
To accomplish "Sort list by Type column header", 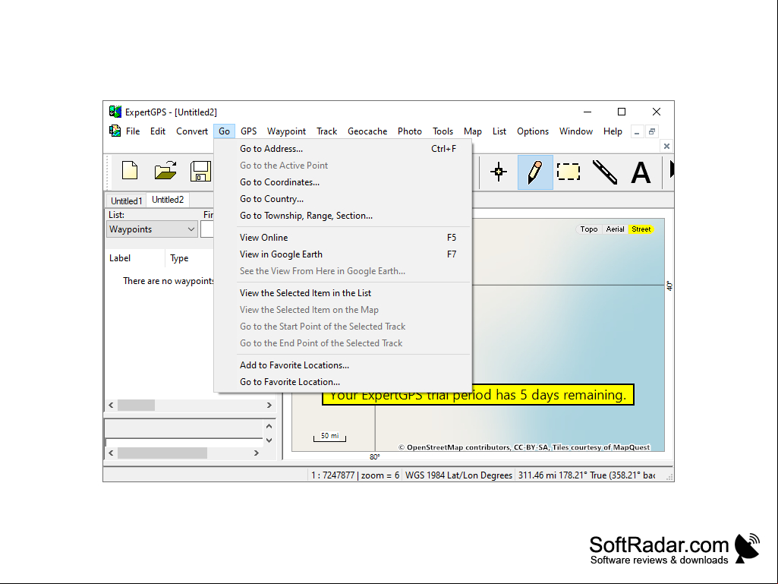I will coord(189,258).
